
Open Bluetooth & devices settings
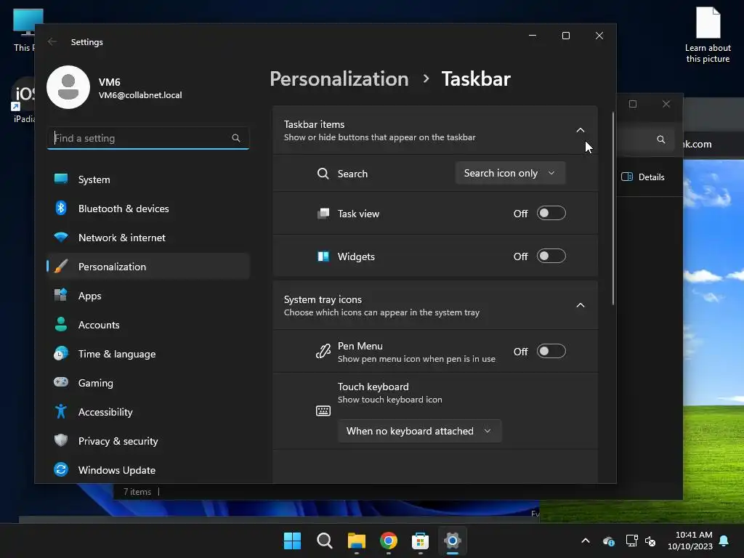coord(148,209)
